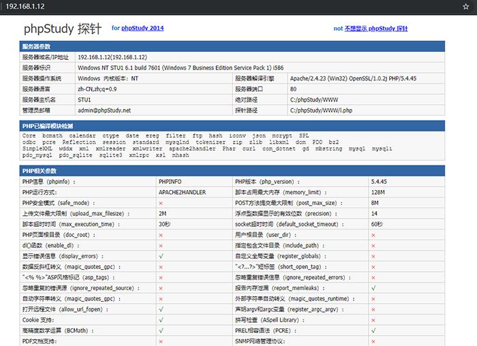Click the green check for allow_url_fopen
477x346 pixels.
(161, 309)
